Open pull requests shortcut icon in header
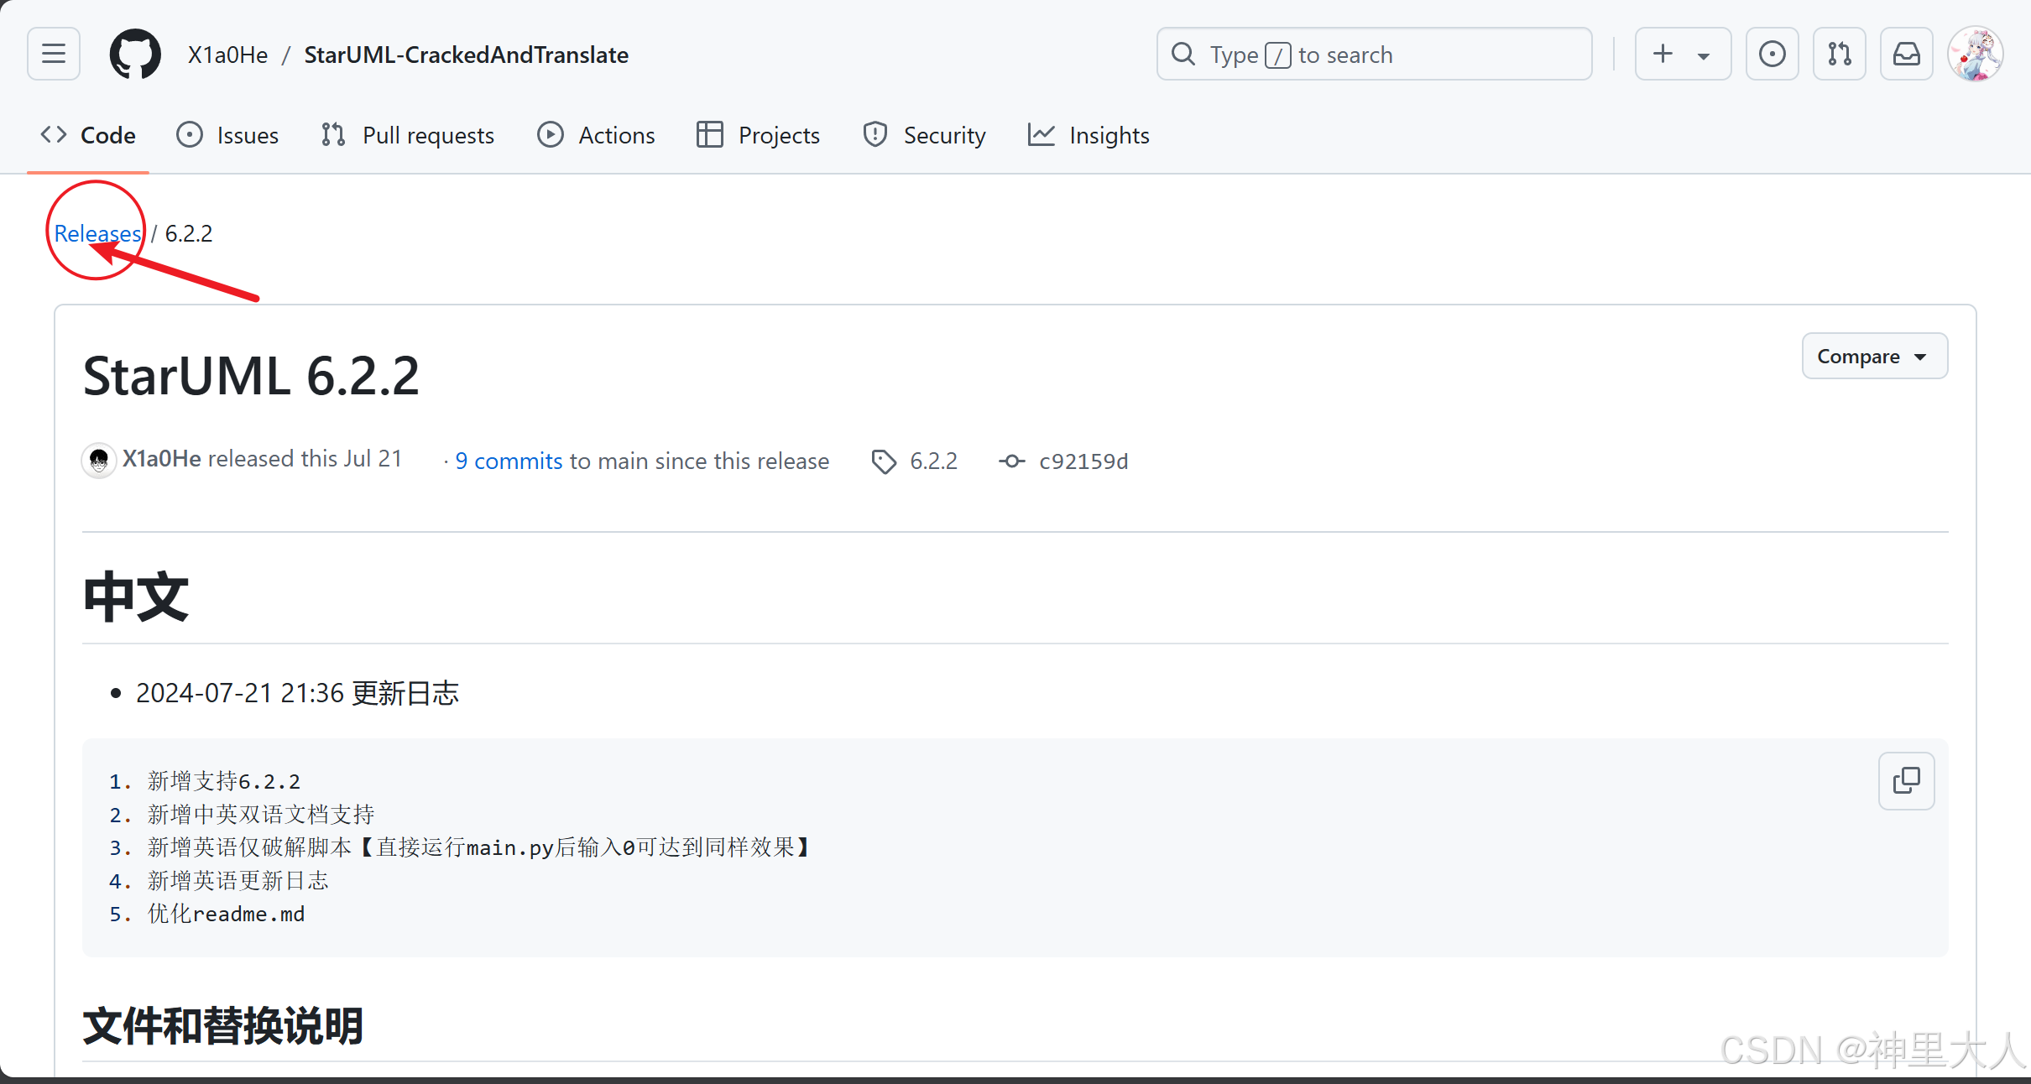Viewport: 2031px width, 1084px height. click(1839, 55)
